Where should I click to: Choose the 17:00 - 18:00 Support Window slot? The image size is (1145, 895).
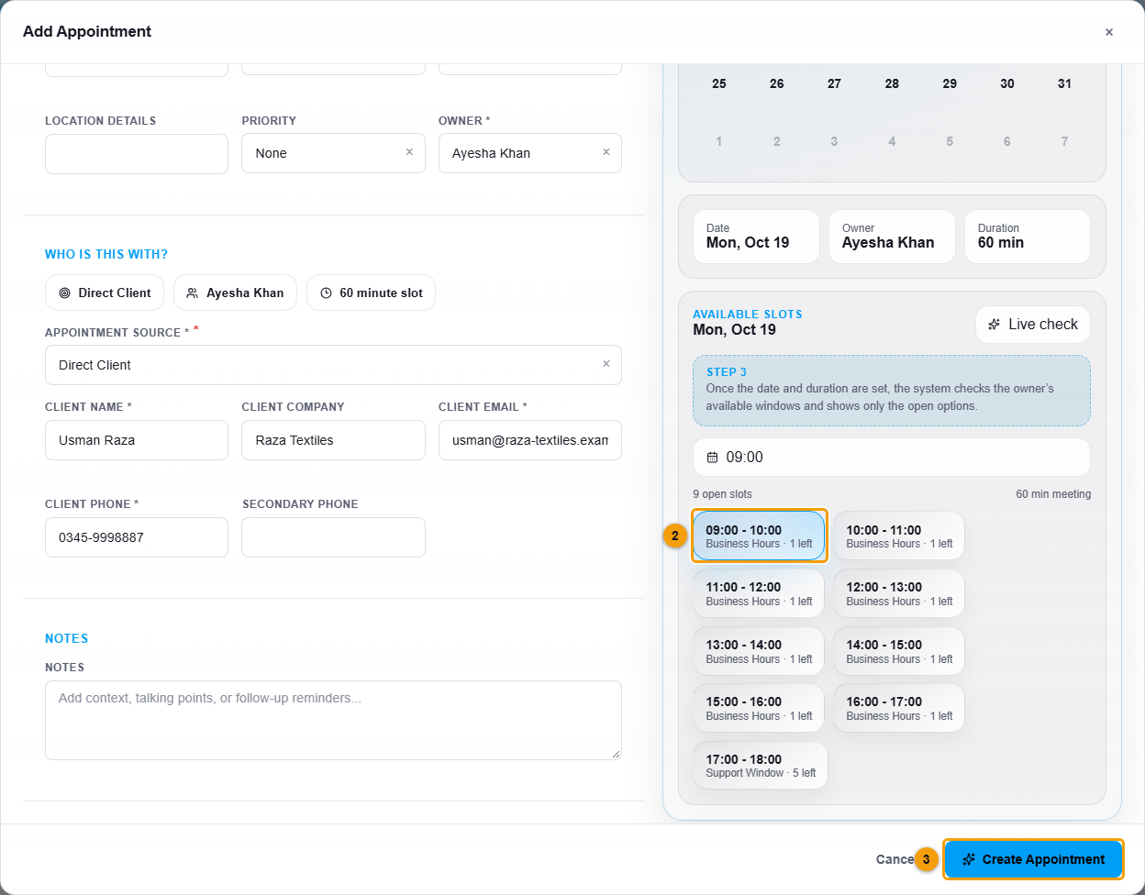(761, 766)
